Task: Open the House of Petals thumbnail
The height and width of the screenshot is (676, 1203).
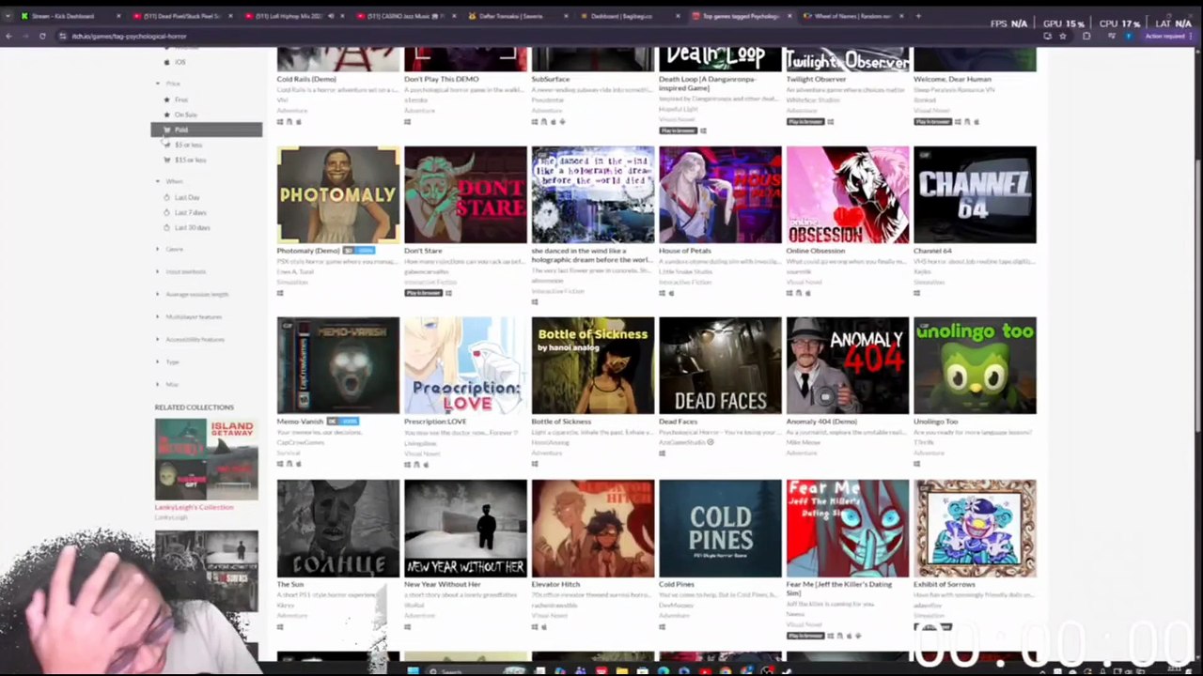Action: point(720,194)
